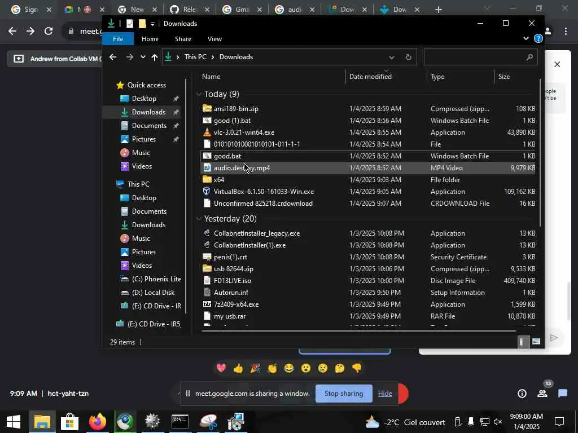
Task: Open pinned Desktop under Quick access
Action: 144,99
